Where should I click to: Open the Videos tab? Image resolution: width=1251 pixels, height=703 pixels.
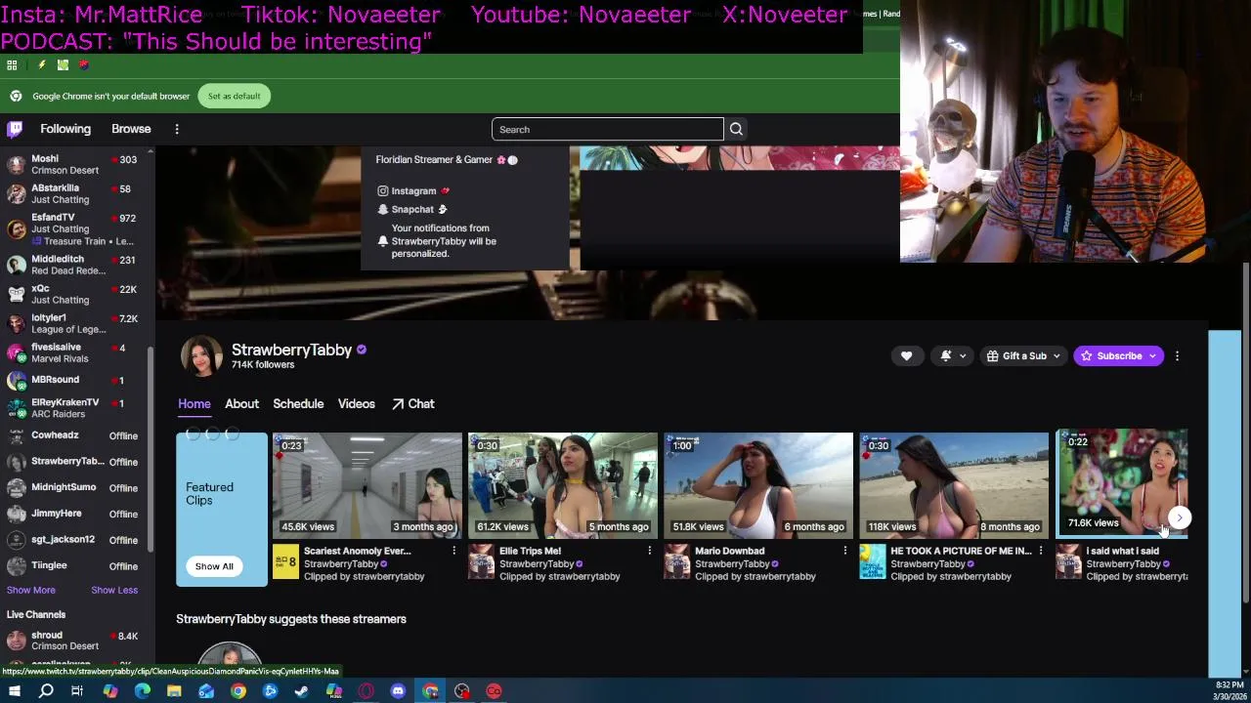[356, 403]
